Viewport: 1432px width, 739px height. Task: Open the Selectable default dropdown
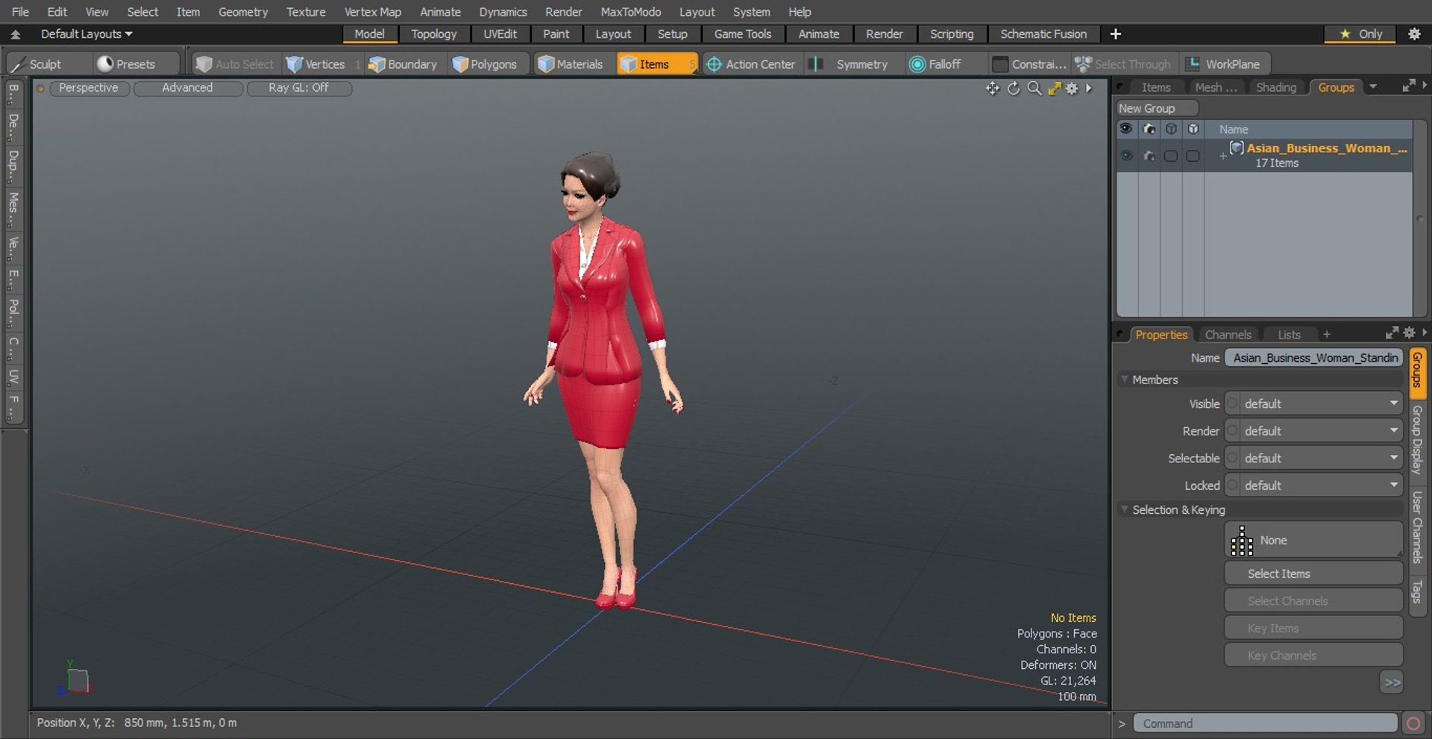pyautogui.click(x=1314, y=458)
